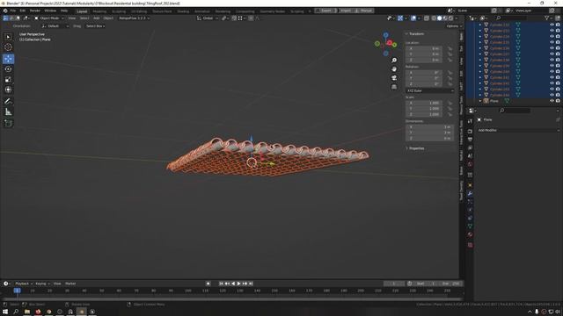Lock the Location X value
The width and height of the screenshot is (563, 316).
pos(450,48)
